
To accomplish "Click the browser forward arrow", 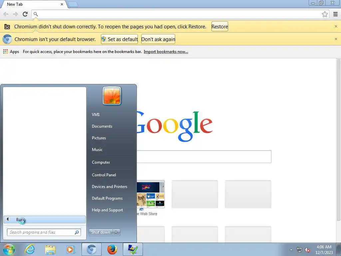I will (x=15, y=14).
